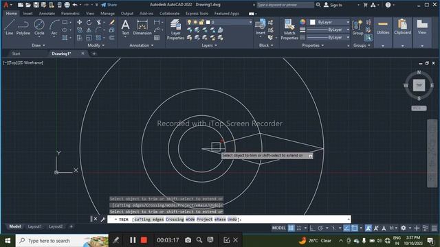The width and height of the screenshot is (440, 247).
Task: Click the Offset tool icon
Action: click(x=111, y=38)
